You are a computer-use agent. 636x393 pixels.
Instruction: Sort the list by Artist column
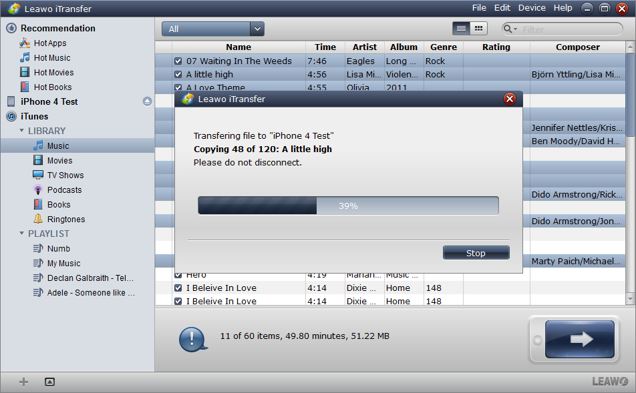(x=365, y=47)
